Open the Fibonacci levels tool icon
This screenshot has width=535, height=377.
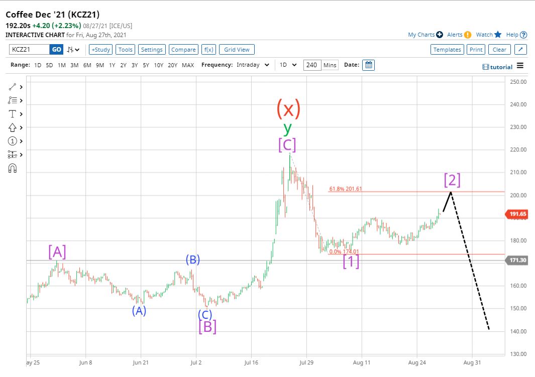point(12,100)
